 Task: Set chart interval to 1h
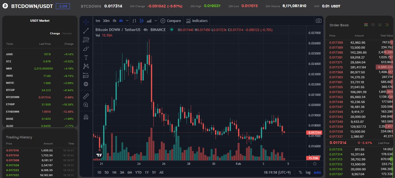click(x=114, y=21)
